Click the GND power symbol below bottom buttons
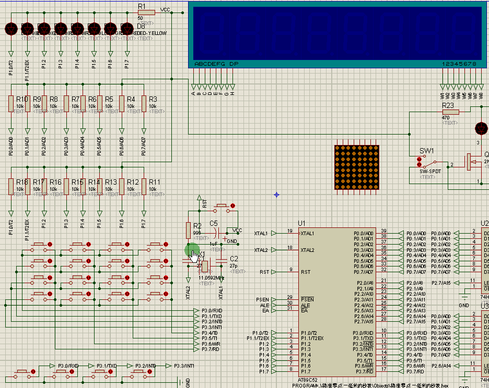 (180, 383)
